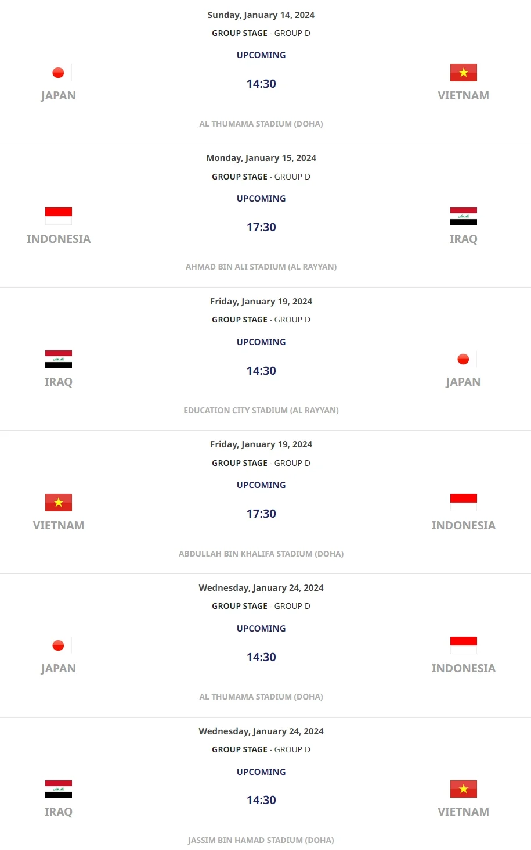
Task: Click Iraq's flag in the January 15 match
Action: 463,216
